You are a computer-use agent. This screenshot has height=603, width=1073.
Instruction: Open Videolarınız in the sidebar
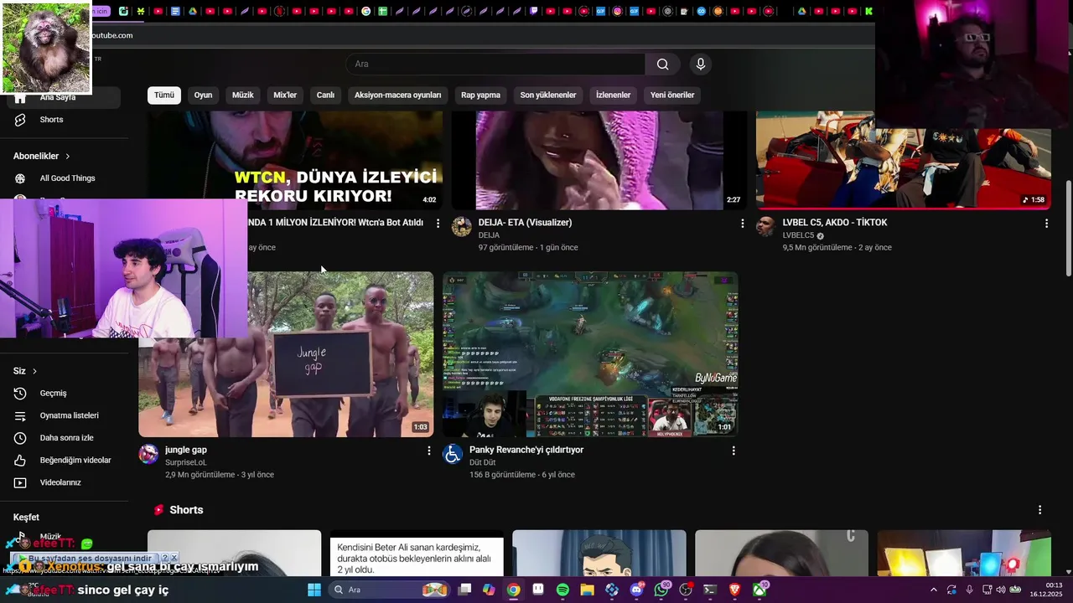60,482
